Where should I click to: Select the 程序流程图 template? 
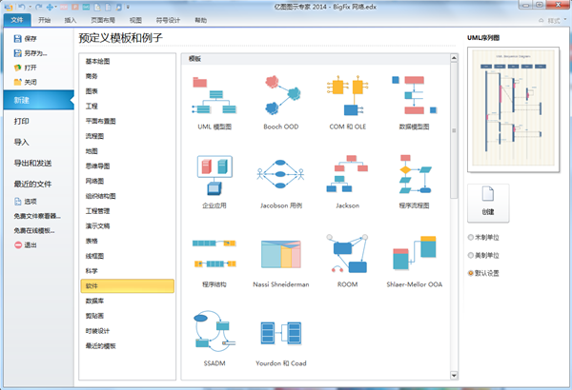pos(414,182)
